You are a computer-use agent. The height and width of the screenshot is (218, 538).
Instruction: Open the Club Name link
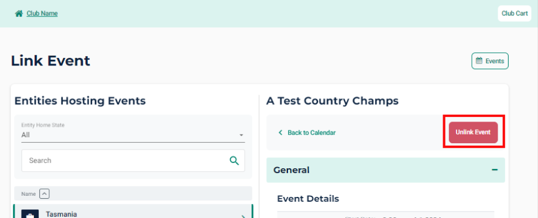tap(42, 13)
